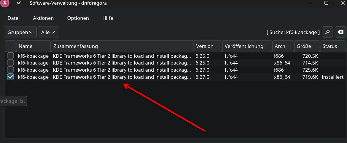Check the kf6-kpackage 6.25.0 x86_64 checkbox
The image size is (347, 143).
point(10,63)
